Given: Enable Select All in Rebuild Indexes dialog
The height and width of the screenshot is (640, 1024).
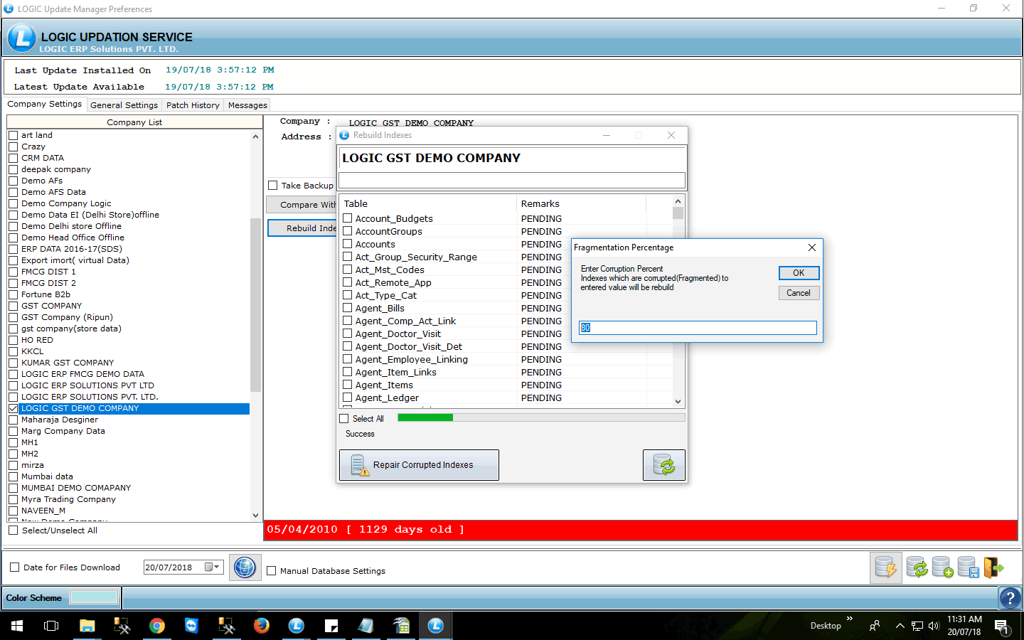Looking at the screenshot, I should [x=344, y=419].
